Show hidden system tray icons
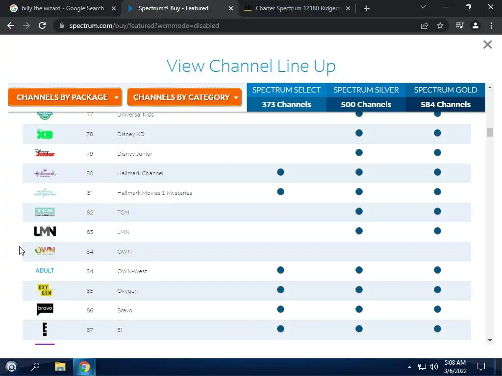 409,367
